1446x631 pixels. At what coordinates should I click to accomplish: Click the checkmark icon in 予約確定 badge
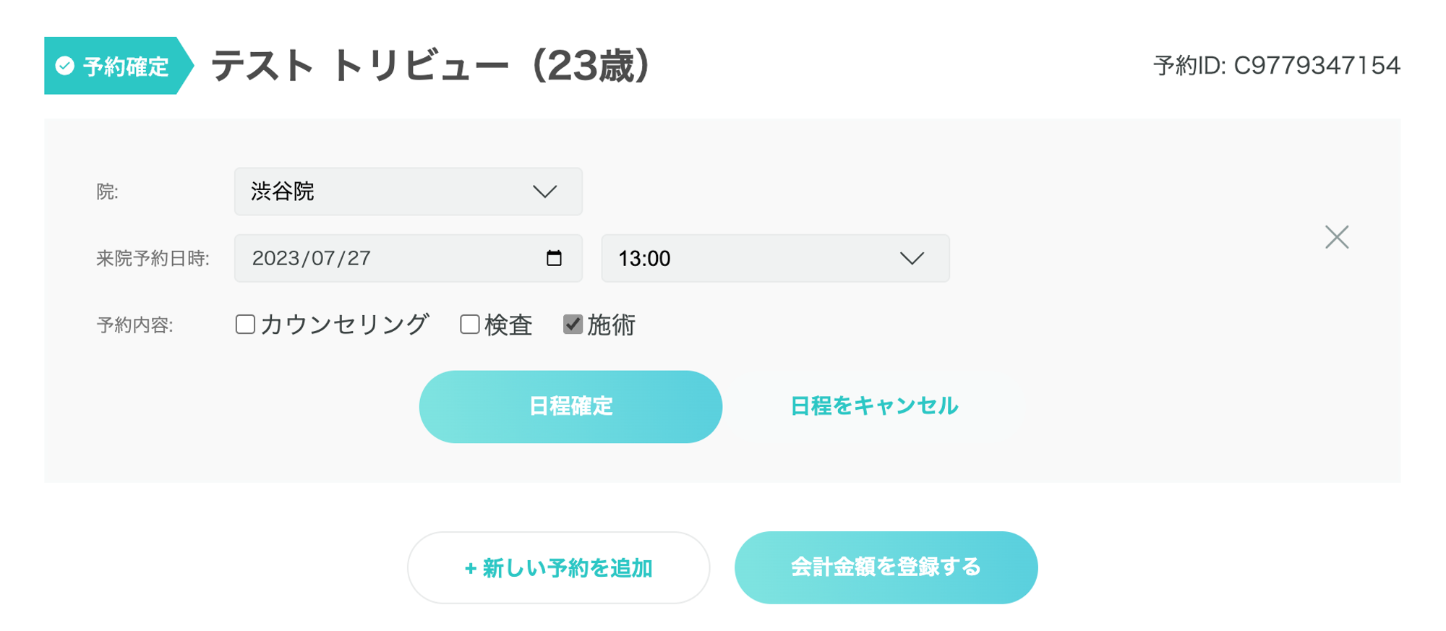pyautogui.click(x=65, y=66)
